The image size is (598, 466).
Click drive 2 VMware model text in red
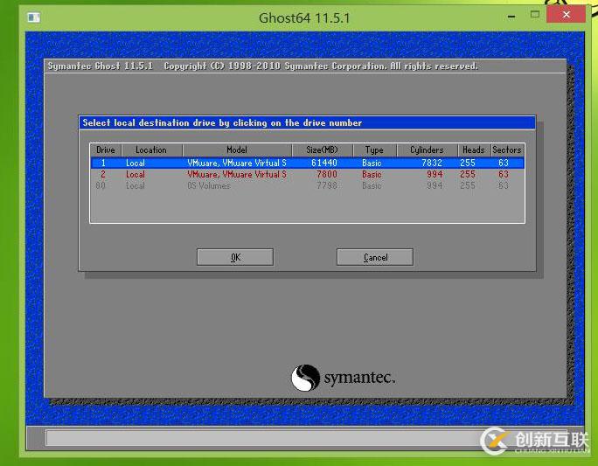(237, 174)
